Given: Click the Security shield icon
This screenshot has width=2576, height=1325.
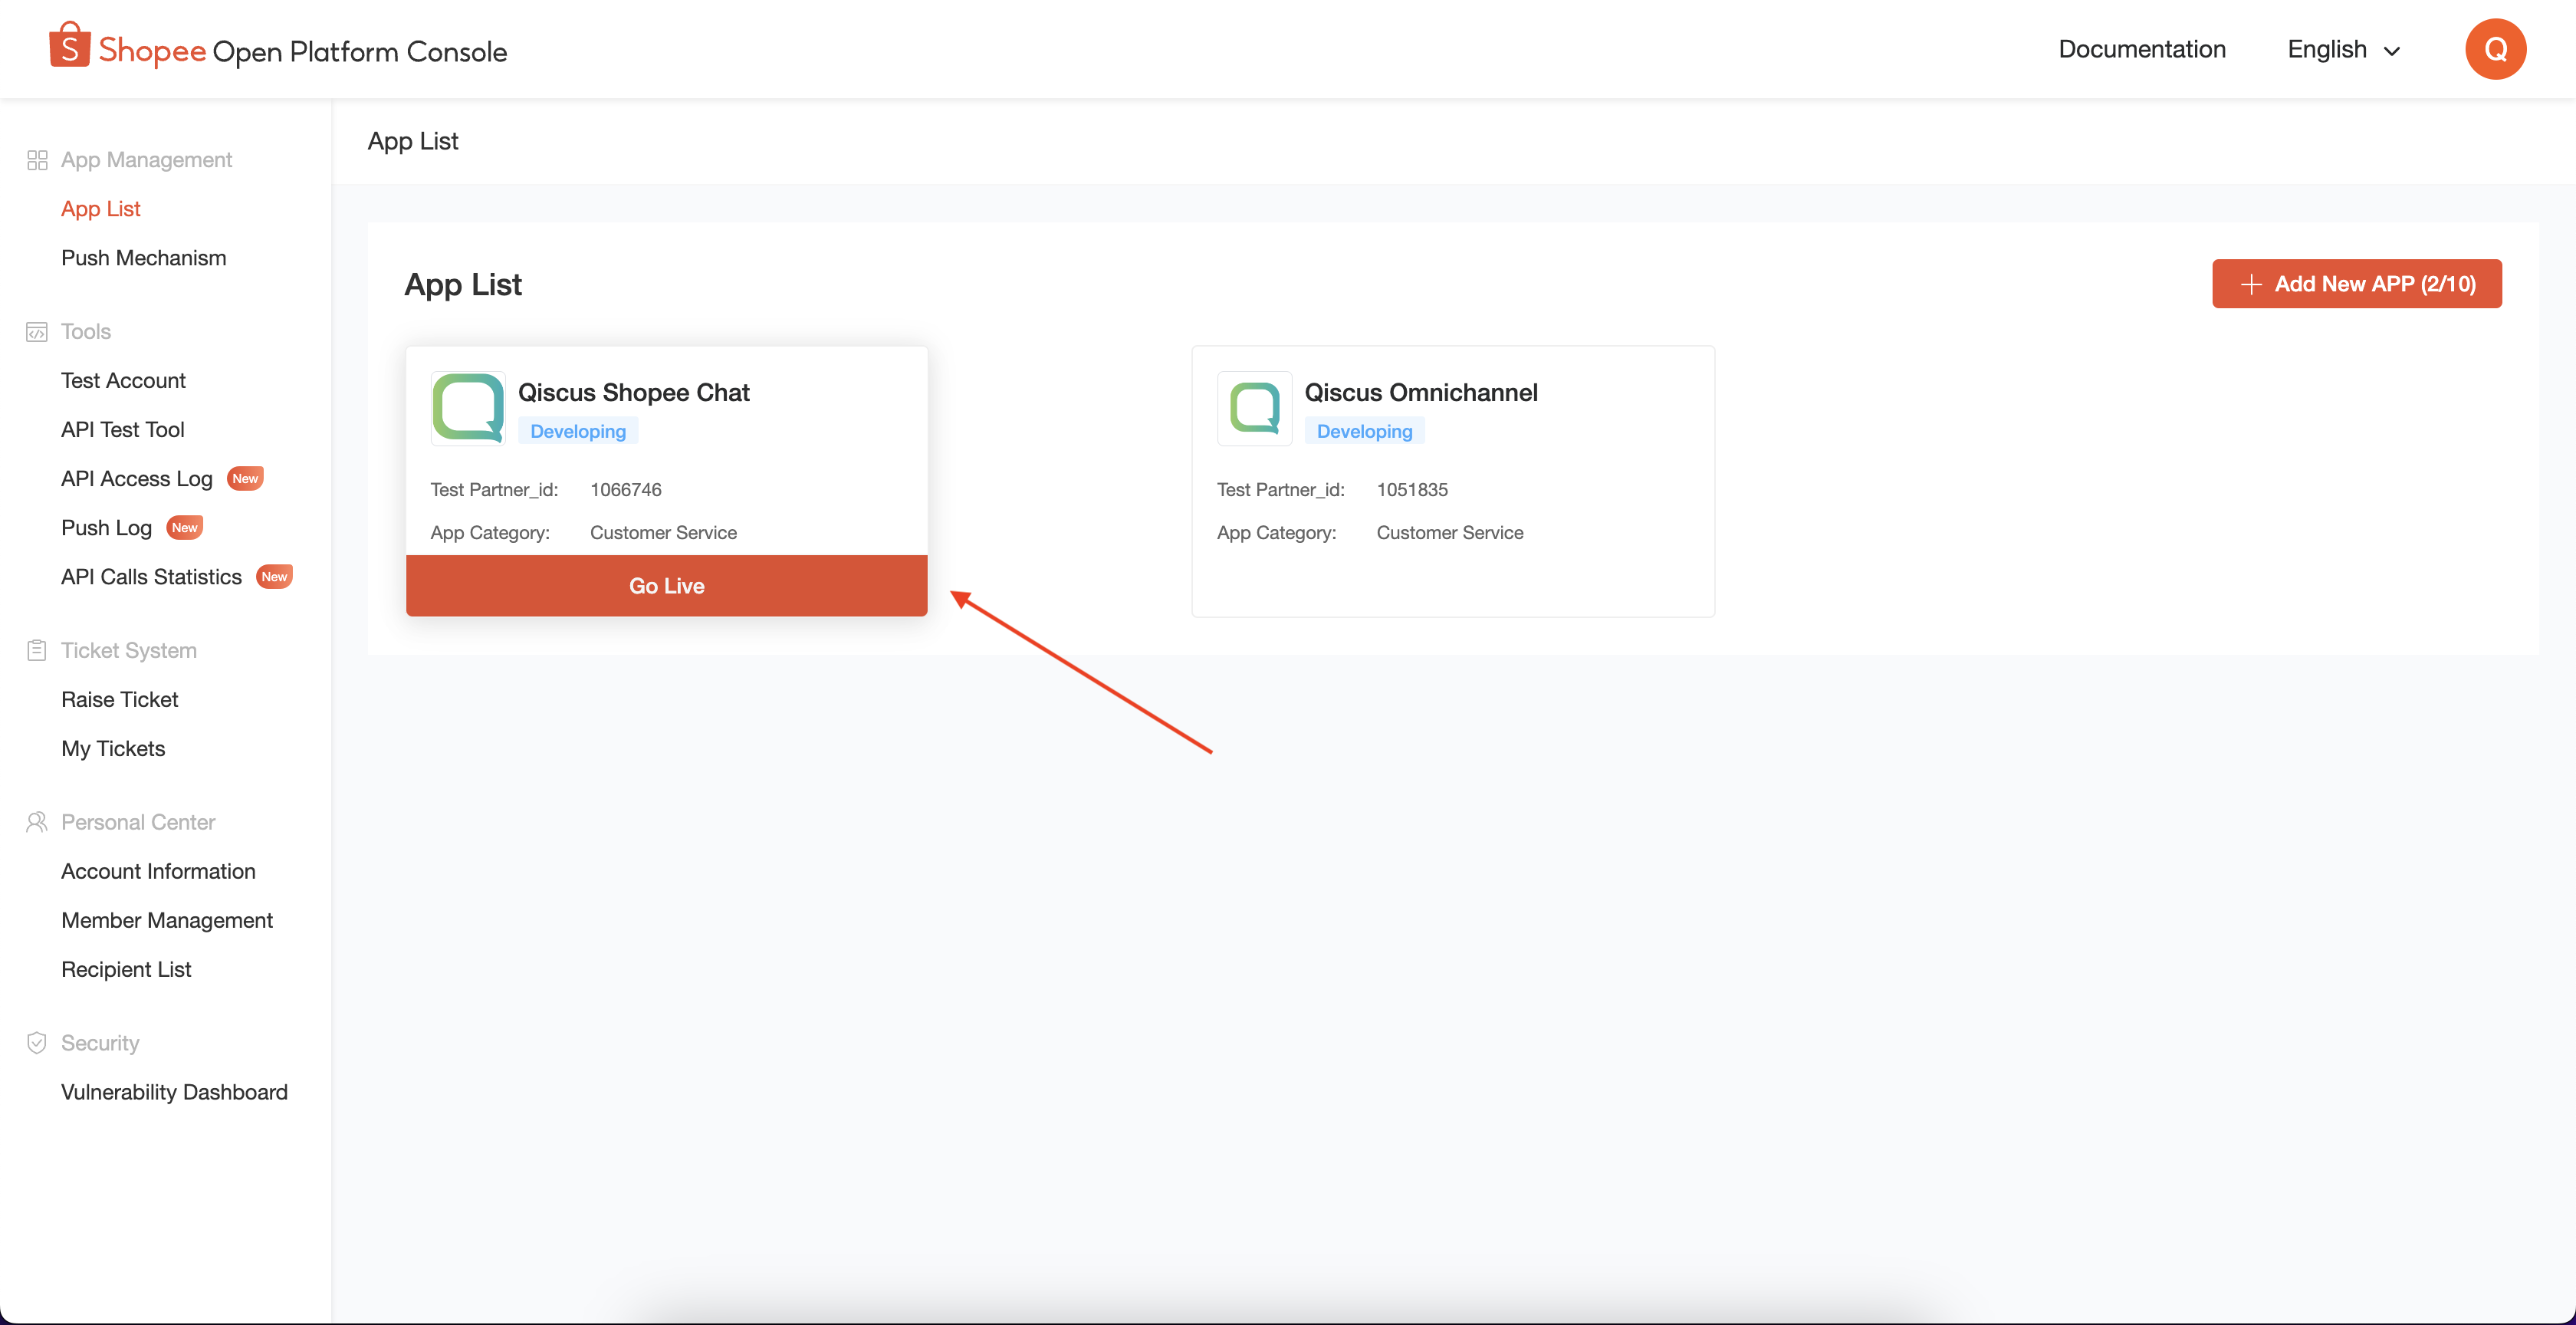Looking at the screenshot, I should coord(37,1043).
